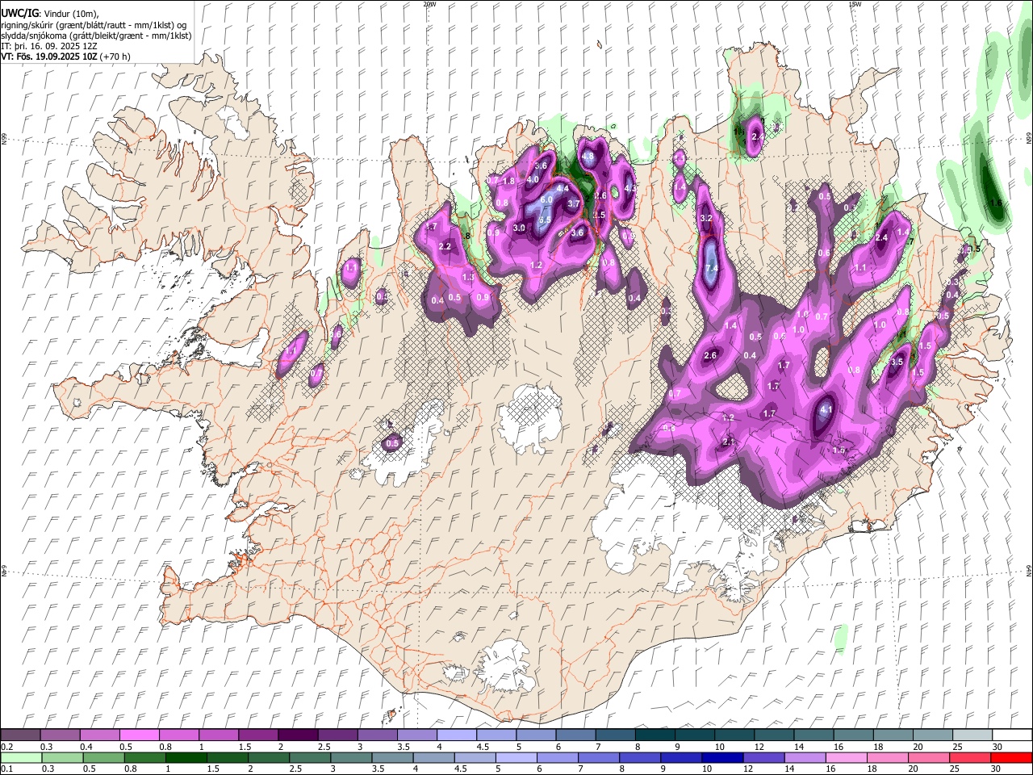Click the 3.2 precipitation value on map

pos(706,219)
